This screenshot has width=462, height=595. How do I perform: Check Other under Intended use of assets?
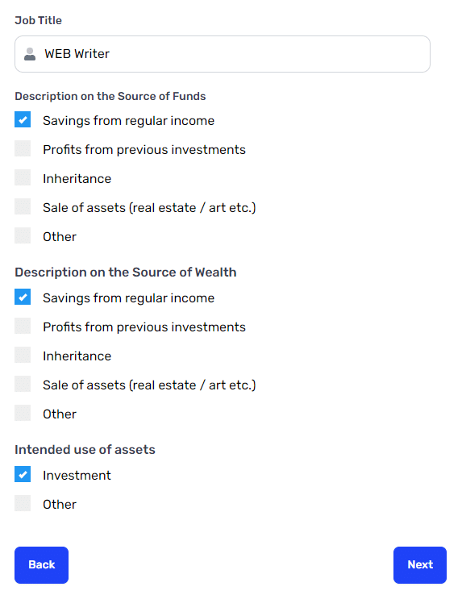23,503
